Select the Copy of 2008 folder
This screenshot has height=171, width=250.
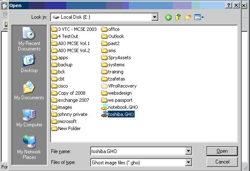click(68, 93)
